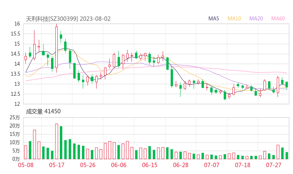
Task: Click the 13.5 price axis label
Action: click(15, 74)
